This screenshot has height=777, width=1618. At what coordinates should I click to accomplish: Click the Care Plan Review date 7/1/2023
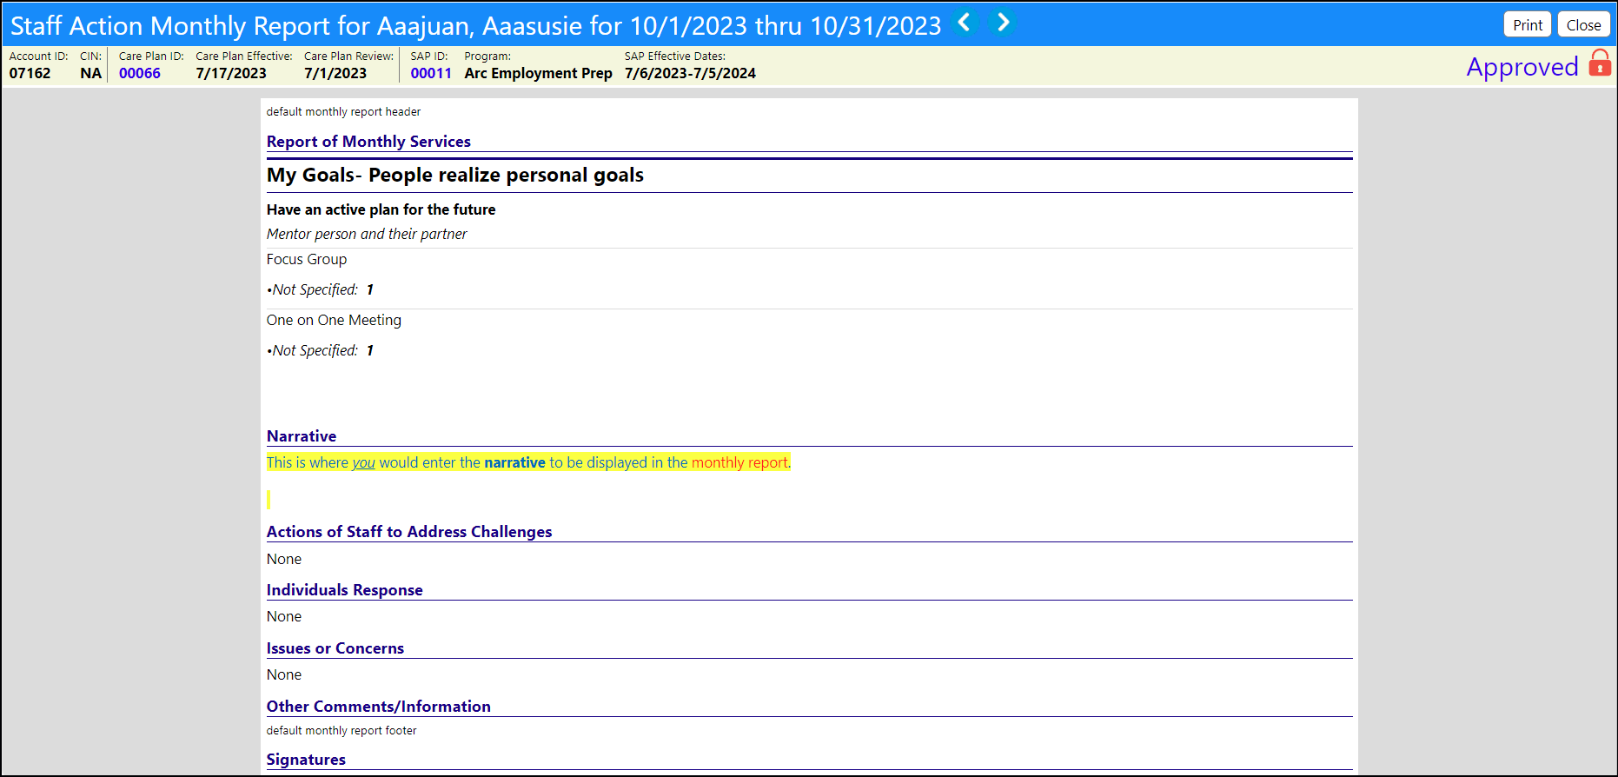[335, 73]
